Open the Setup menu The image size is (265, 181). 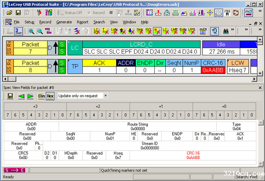tap(29, 22)
